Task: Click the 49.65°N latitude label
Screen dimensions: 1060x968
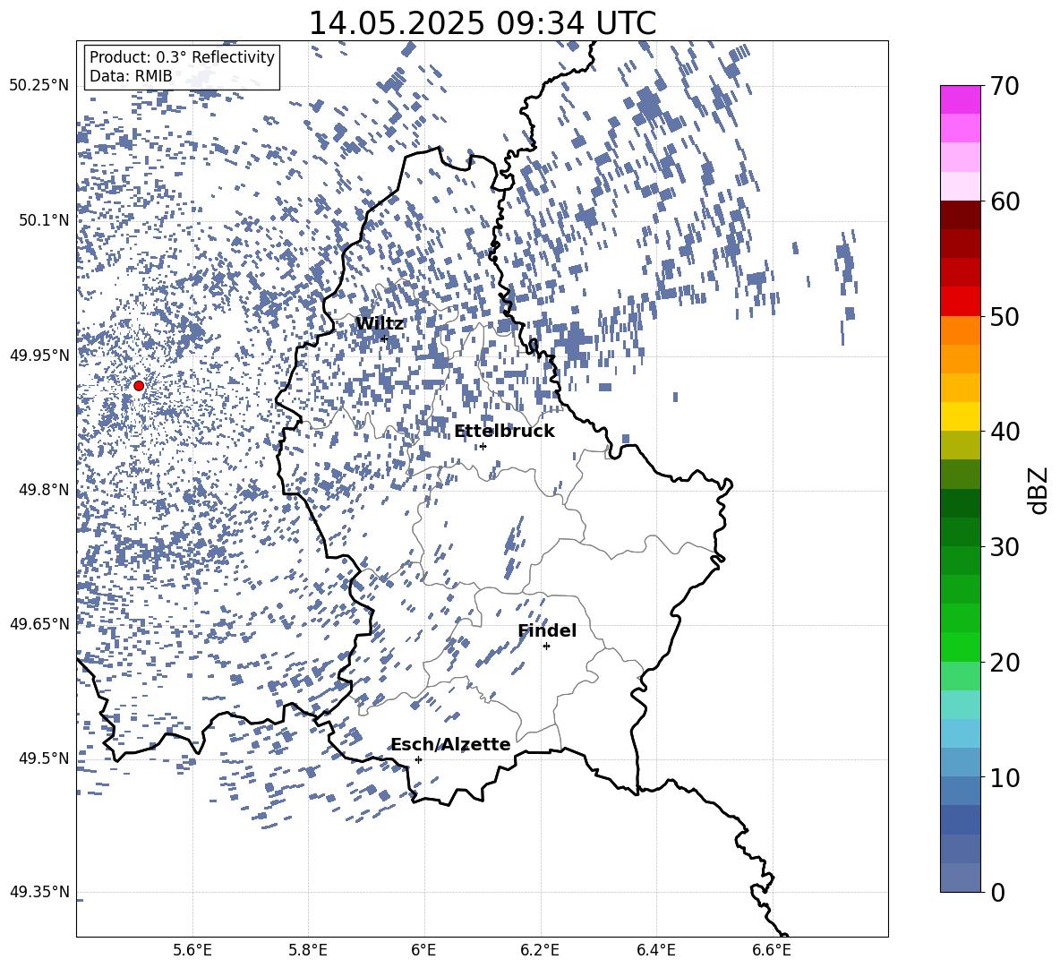Action: [39, 623]
